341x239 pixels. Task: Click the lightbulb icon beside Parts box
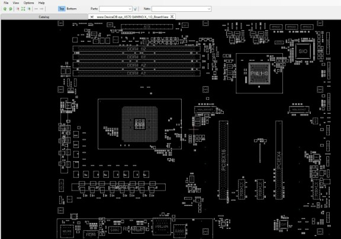tap(135, 9)
